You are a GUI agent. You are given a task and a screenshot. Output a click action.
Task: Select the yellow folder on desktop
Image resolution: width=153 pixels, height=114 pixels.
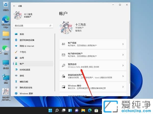6,35
